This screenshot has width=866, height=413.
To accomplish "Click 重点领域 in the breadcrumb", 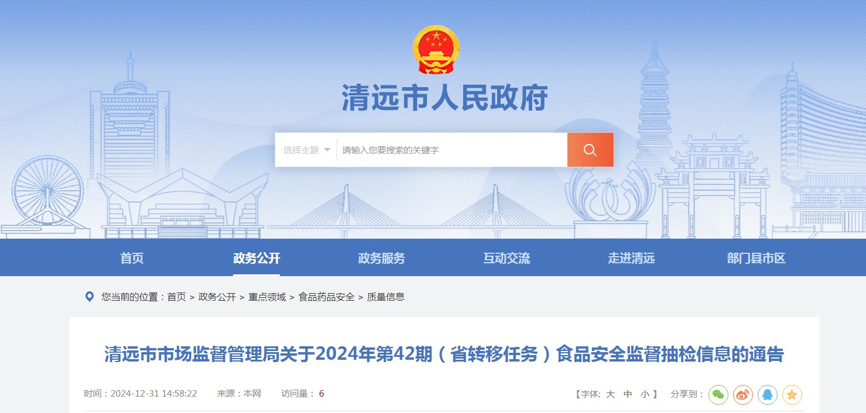I will (x=267, y=297).
